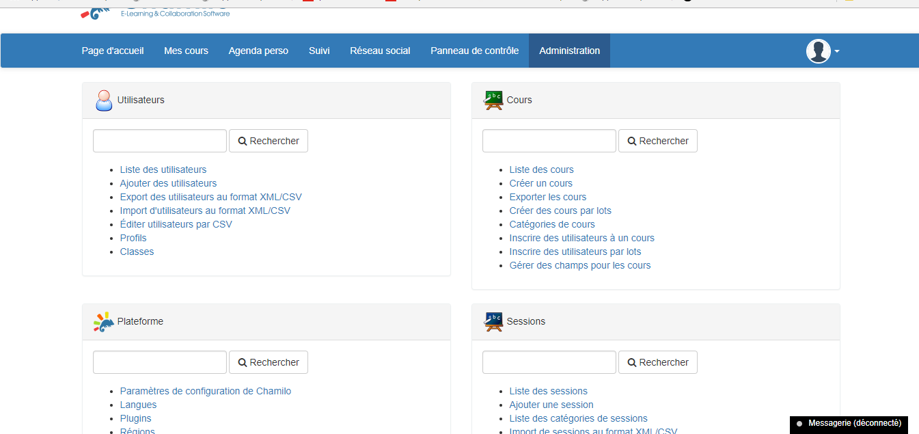Select Réseau social in navigation

[380, 51]
